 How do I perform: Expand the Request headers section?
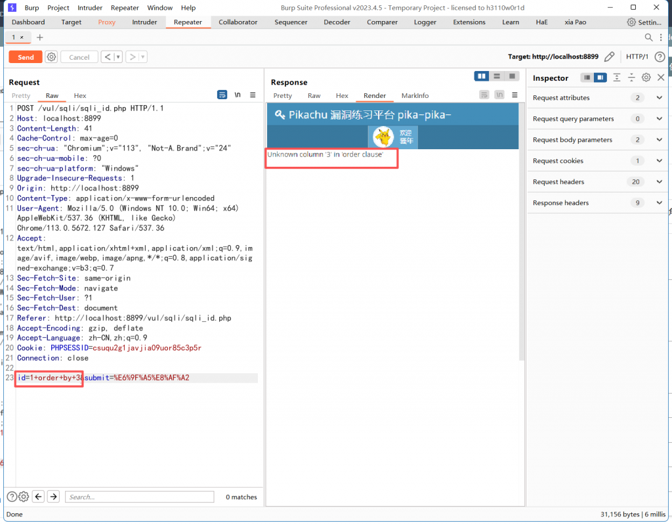pos(660,182)
